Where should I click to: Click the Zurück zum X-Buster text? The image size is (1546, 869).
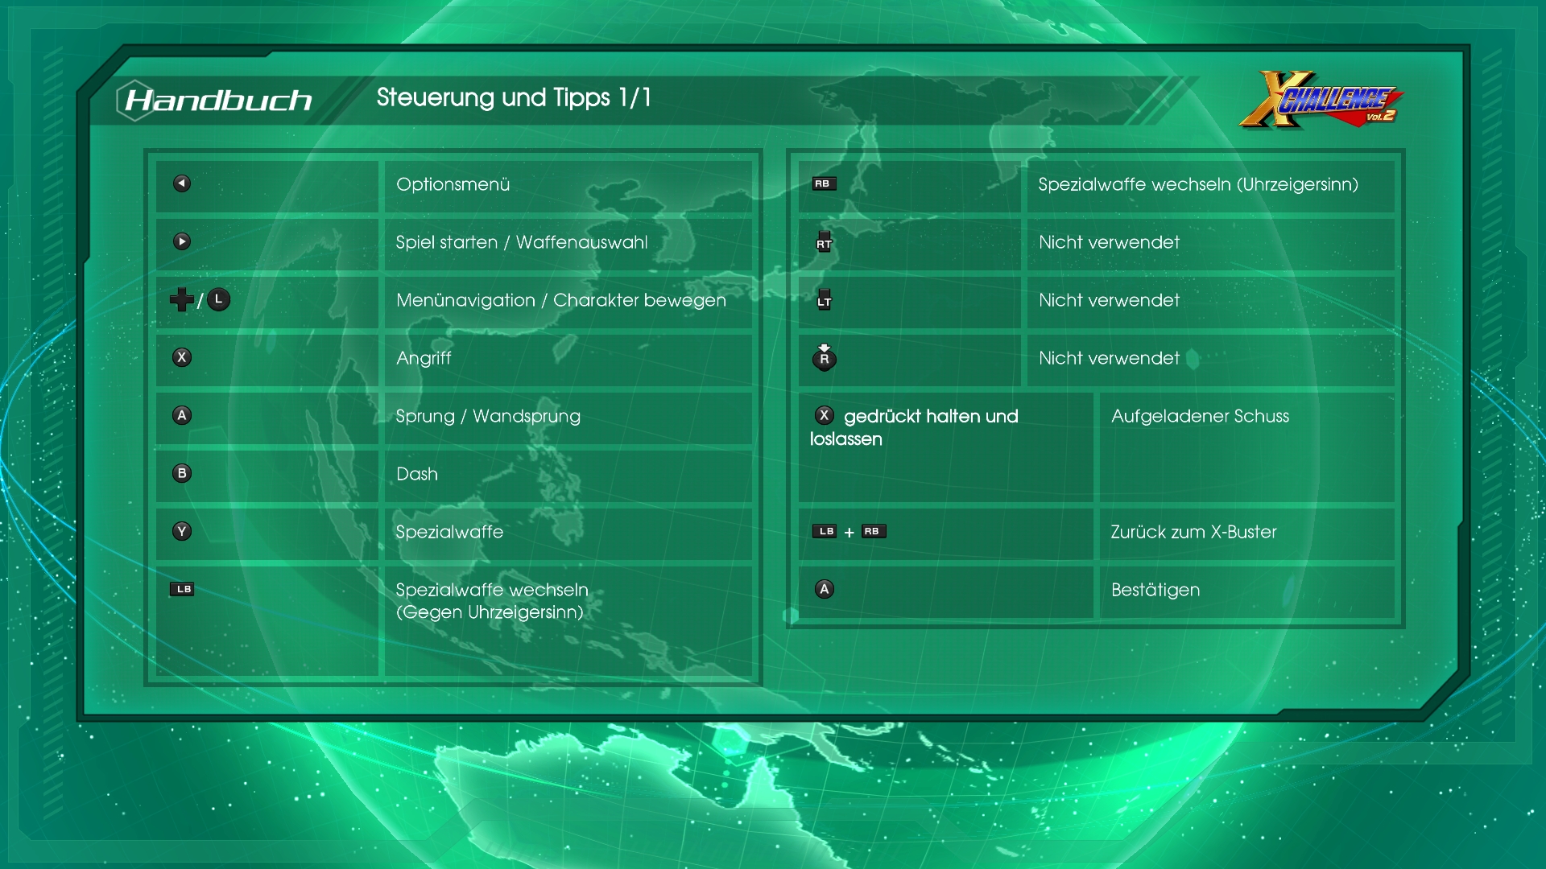[x=1193, y=532]
